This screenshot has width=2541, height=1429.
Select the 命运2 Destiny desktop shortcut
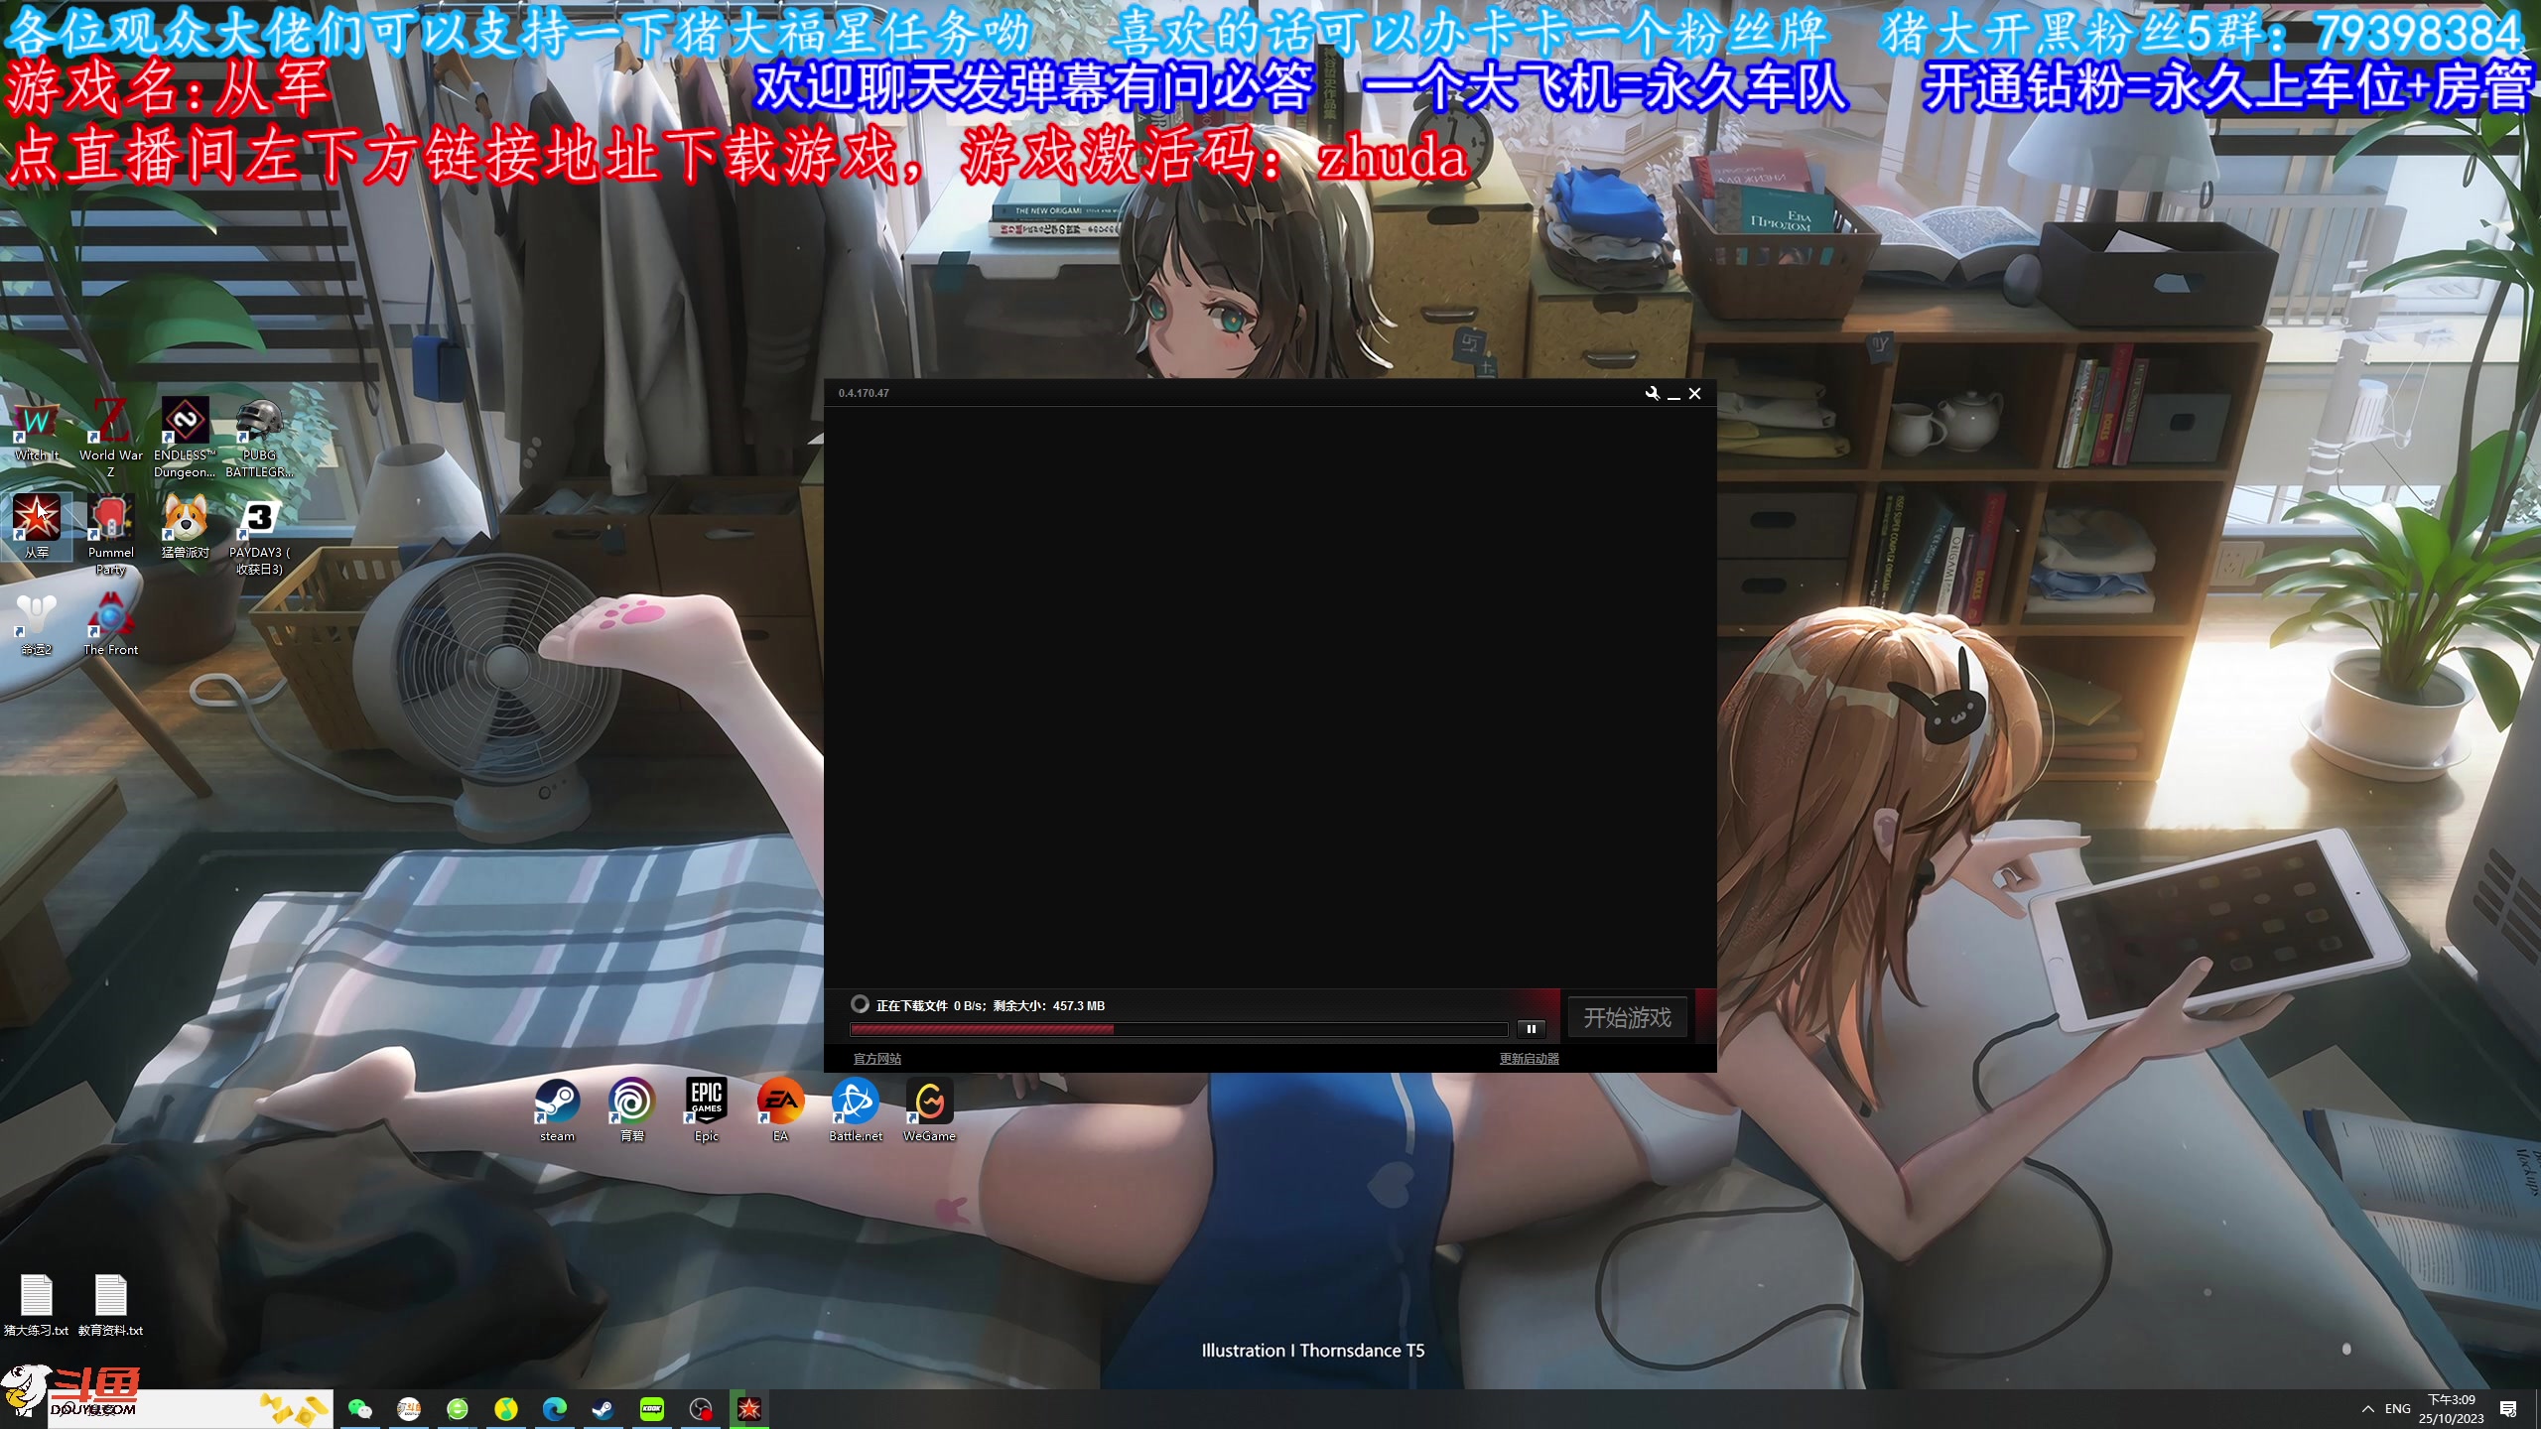pos(37,624)
